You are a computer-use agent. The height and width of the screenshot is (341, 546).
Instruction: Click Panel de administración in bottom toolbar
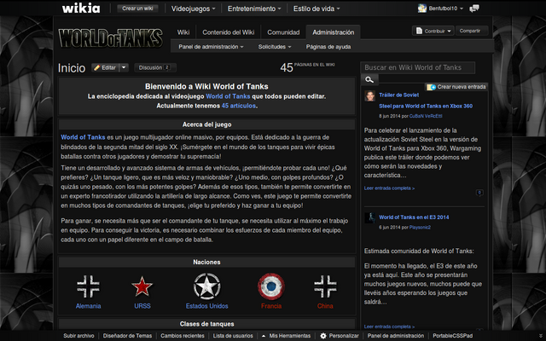(396, 336)
